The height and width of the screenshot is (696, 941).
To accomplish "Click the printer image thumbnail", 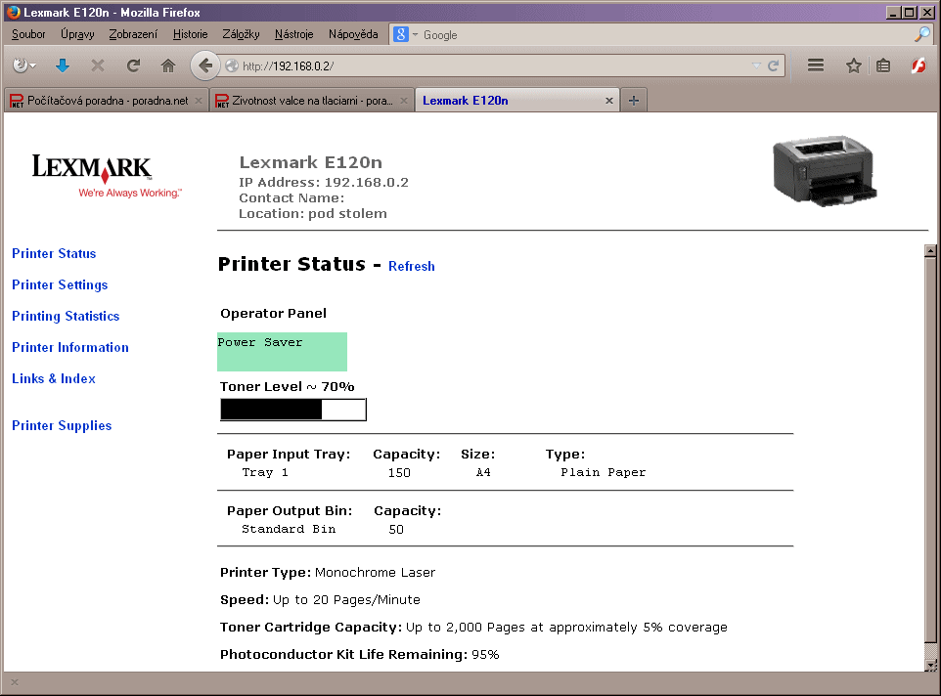I will (x=825, y=171).
